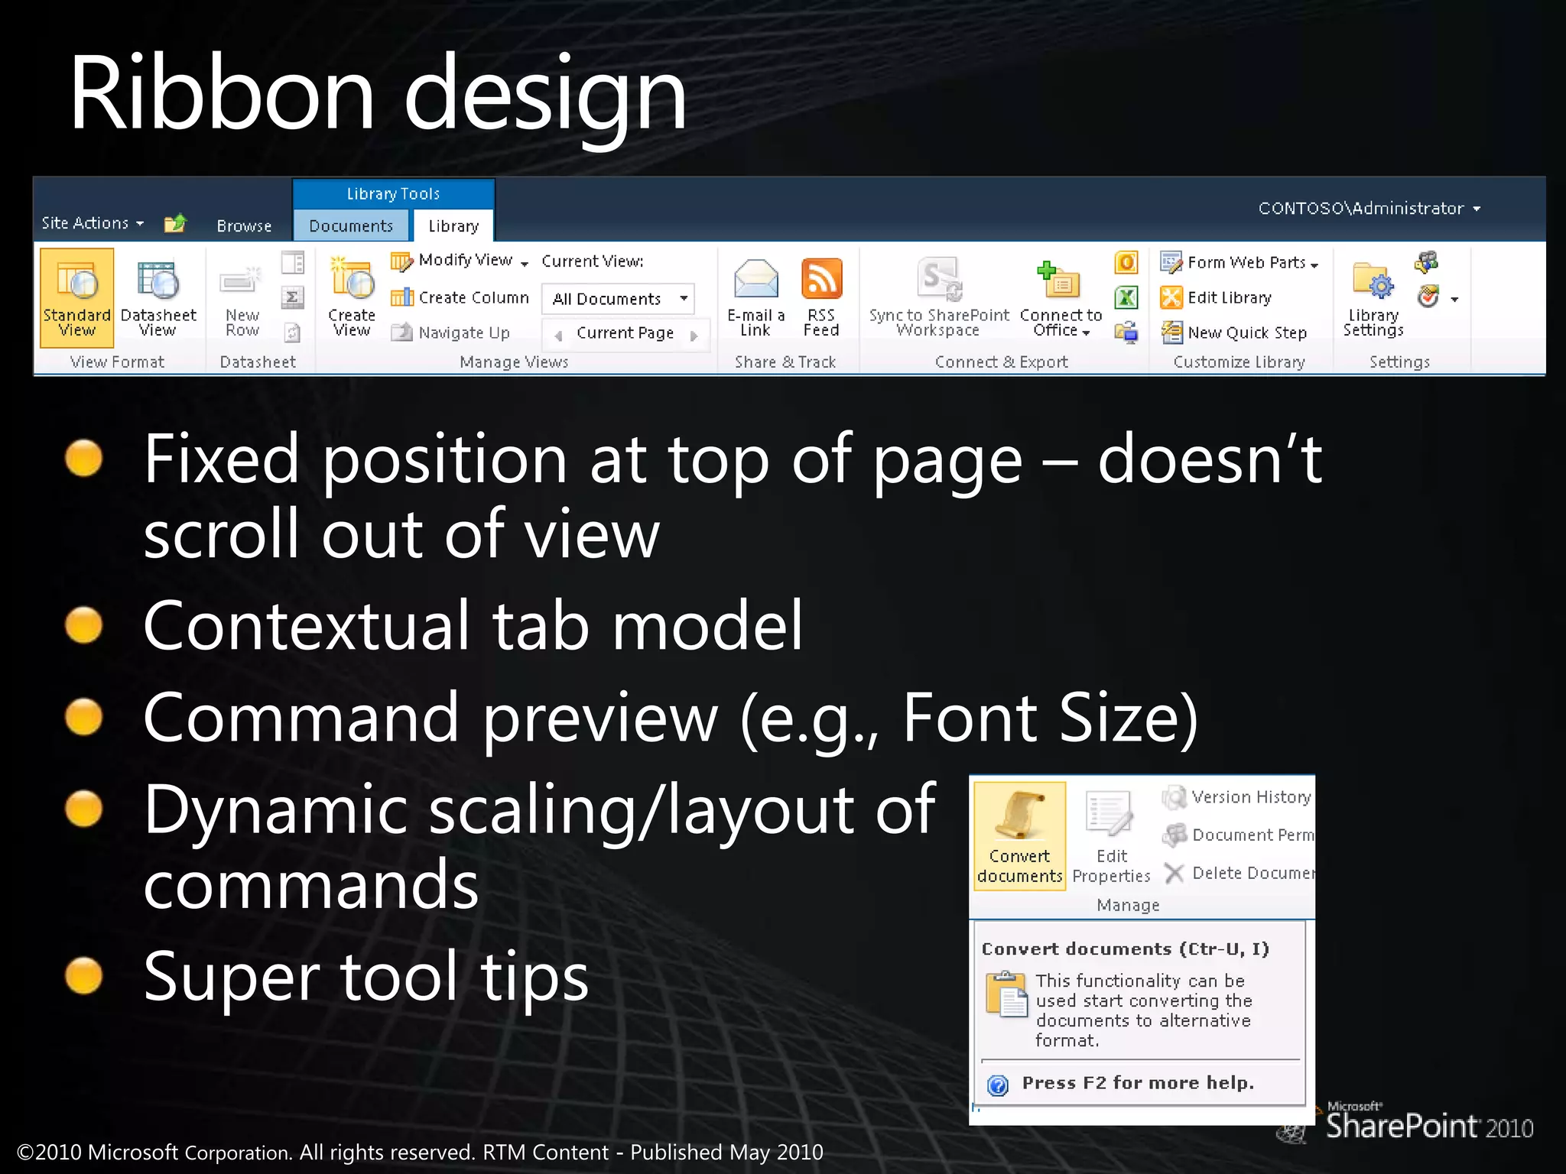This screenshot has height=1174, width=1566.
Task: Expand the Modify View dropdown arrow
Action: 525,264
